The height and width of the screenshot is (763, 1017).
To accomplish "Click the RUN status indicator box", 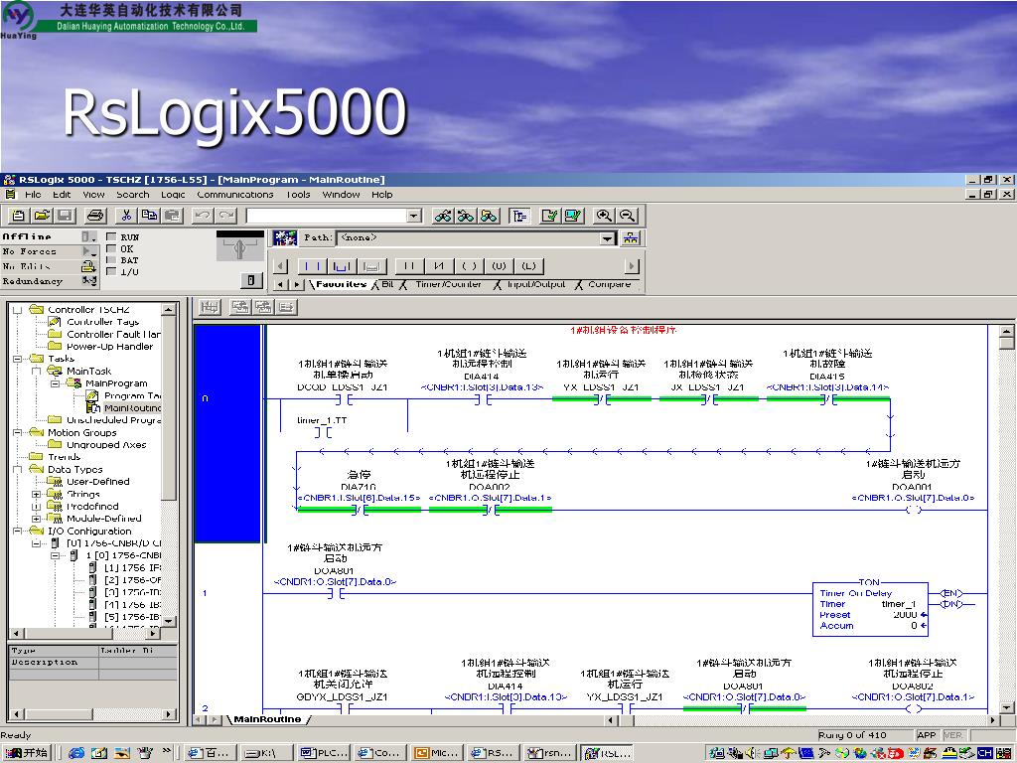I will click(x=111, y=236).
